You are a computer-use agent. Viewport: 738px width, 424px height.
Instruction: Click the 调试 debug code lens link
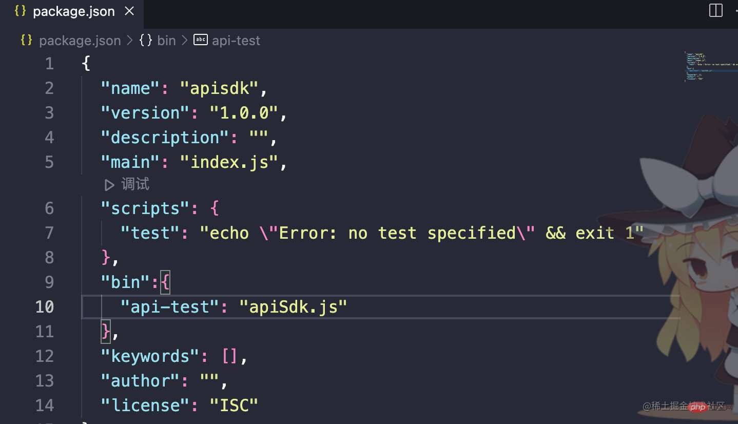[135, 184]
